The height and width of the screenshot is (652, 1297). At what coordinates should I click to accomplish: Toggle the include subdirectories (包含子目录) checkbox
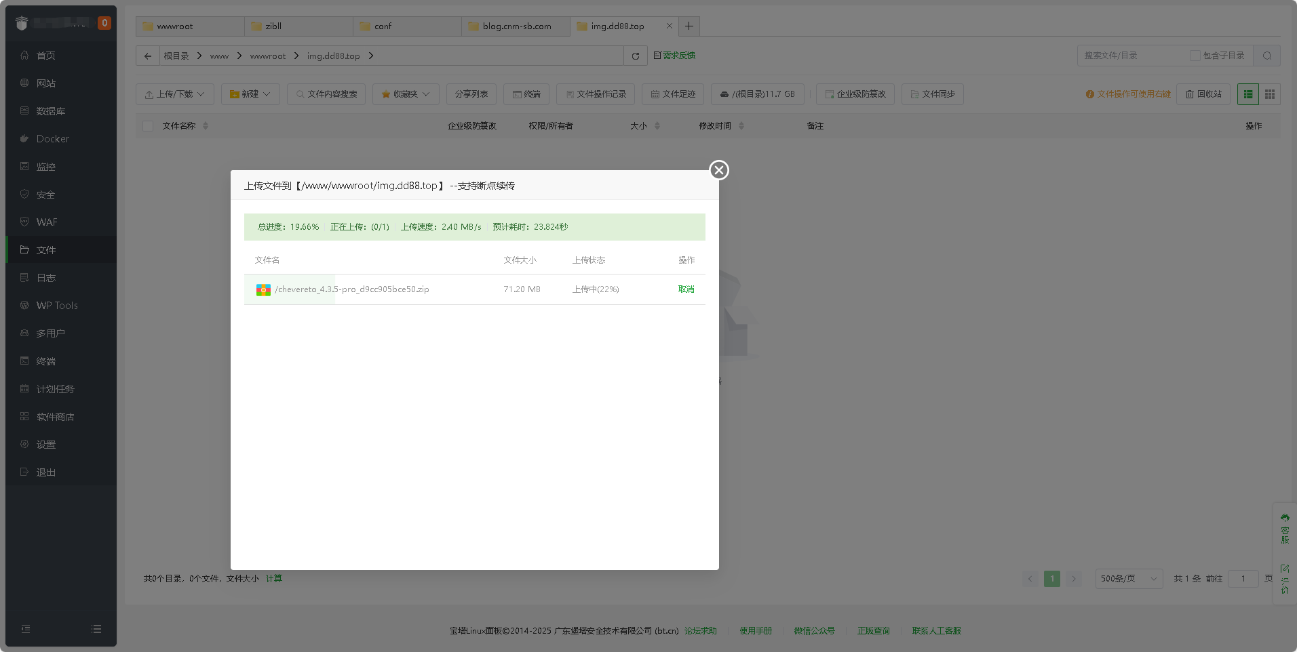coord(1195,56)
